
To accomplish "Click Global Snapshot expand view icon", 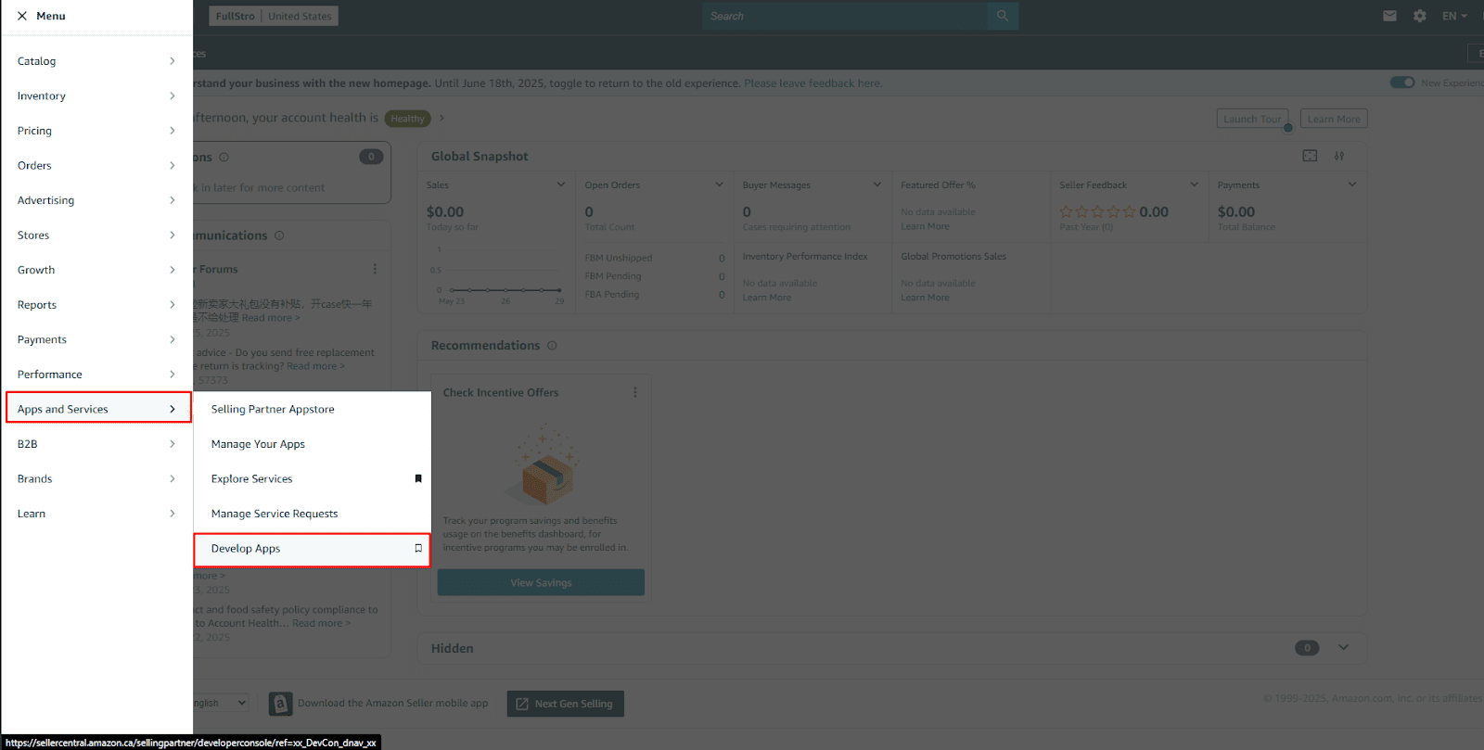I will [1310, 156].
